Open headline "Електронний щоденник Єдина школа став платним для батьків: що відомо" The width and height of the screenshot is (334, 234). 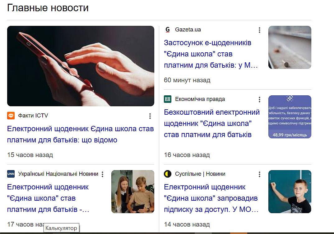tap(80, 134)
